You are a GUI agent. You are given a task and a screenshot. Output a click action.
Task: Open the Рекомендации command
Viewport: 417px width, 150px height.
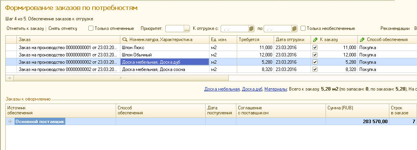pos(395,28)
